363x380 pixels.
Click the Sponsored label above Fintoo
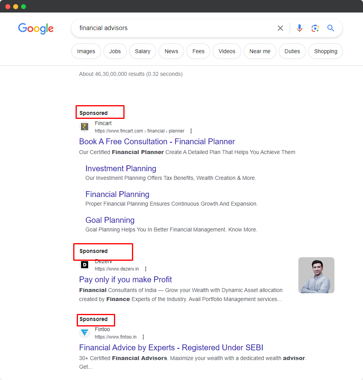(x=94, y=319)
